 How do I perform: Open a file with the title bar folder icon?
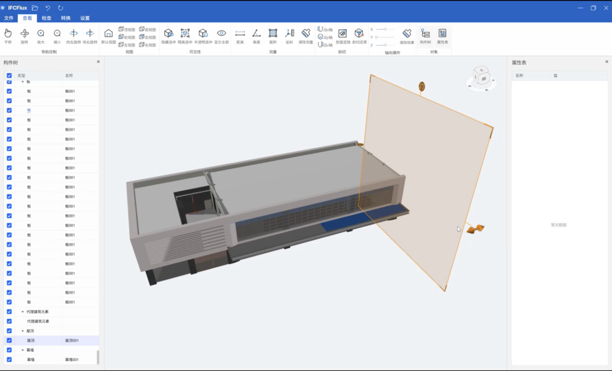click(35, 8)
